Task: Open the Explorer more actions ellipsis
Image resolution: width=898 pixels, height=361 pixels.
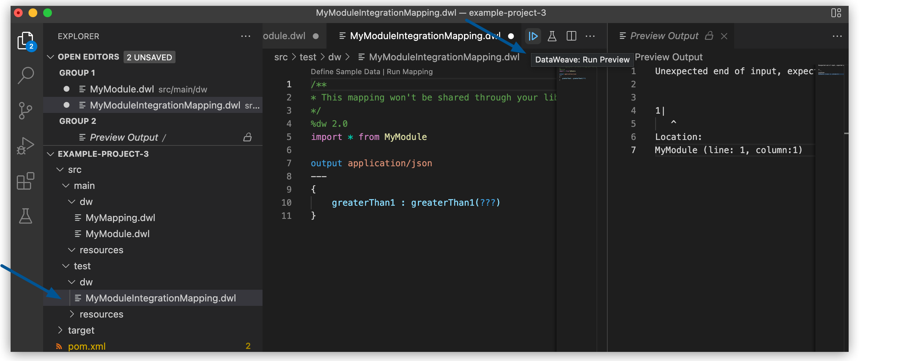Action: click(246, 36)
